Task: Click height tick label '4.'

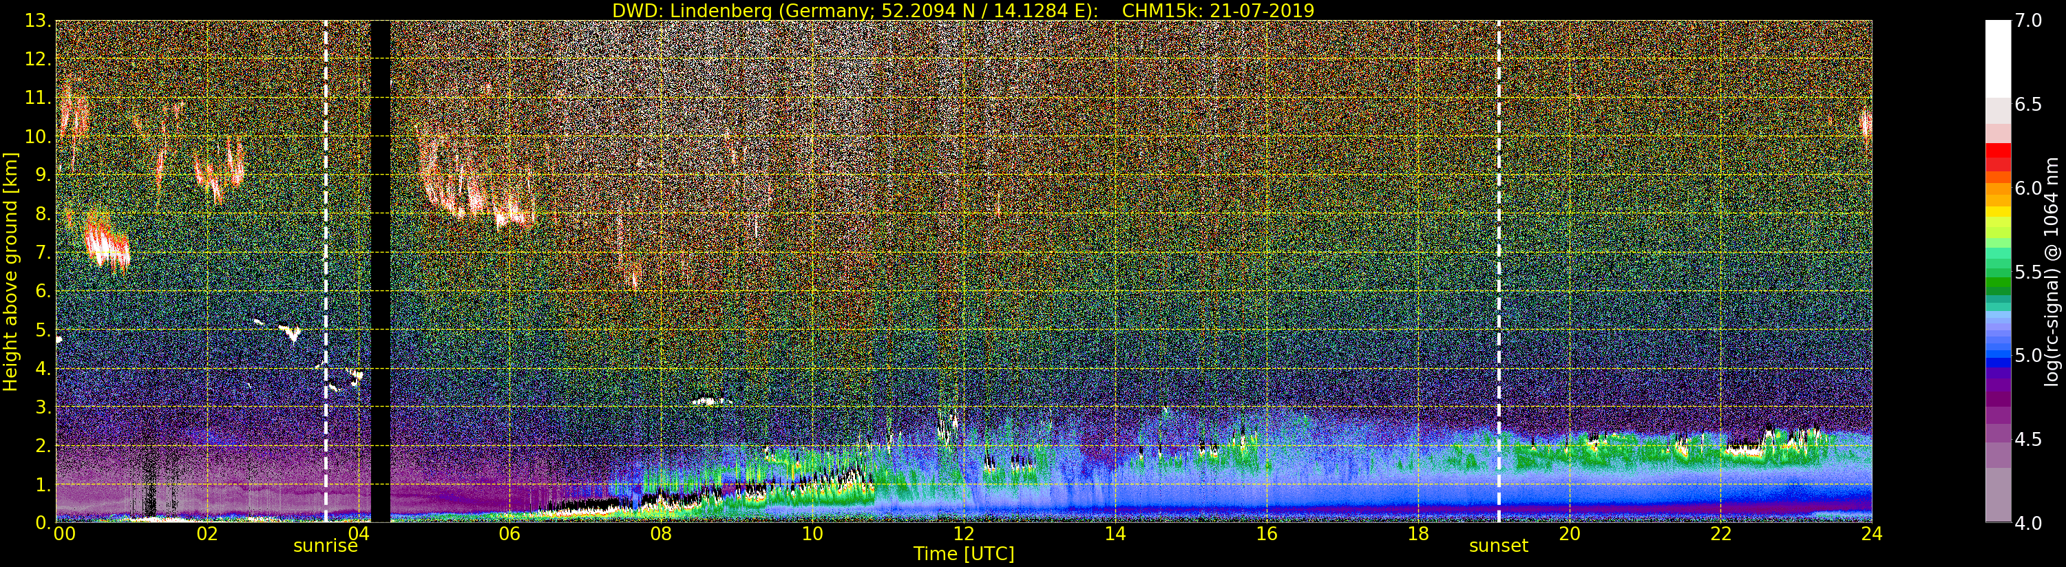Action: point(43,369)
